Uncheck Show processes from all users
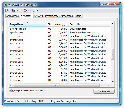 [x=10, y=91]
